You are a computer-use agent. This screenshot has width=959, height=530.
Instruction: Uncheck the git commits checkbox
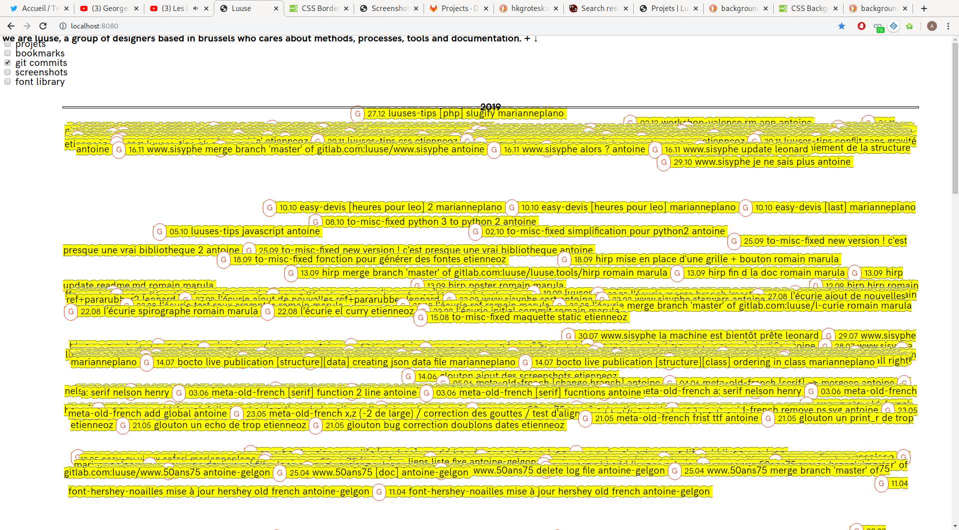tap(7, 62)
